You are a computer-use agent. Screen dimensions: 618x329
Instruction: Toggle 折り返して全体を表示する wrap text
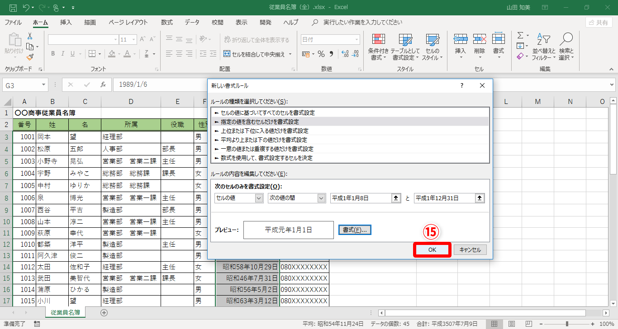[256, 40]
